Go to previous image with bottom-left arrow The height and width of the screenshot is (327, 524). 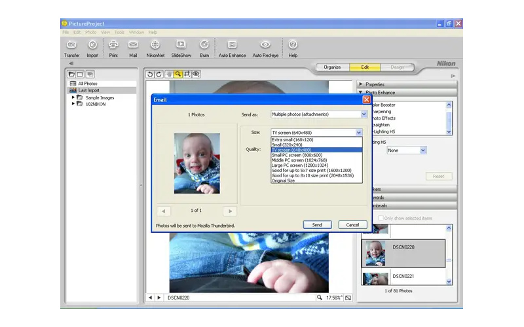(x=150, y=298)
